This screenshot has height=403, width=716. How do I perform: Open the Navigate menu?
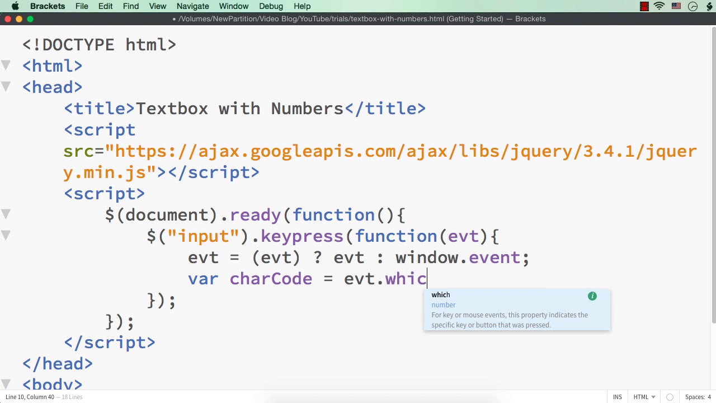192,6
